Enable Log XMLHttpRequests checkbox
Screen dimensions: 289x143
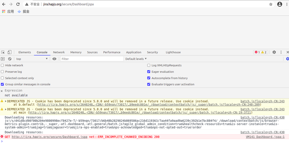point(149,65)
